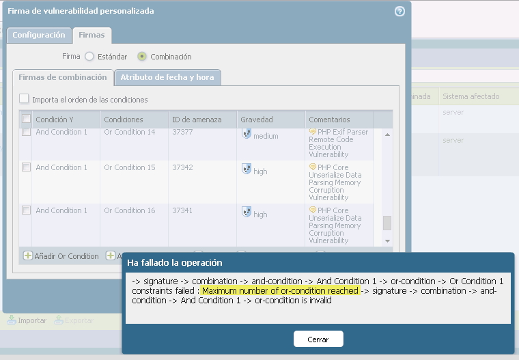Sort by the Comentarios column header
Image resolution: width=519 pixels, height=360 pixels.
click(x=339, y=120)
